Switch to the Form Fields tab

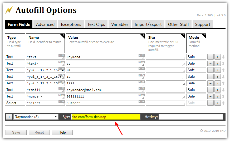(x=19, y=24)
